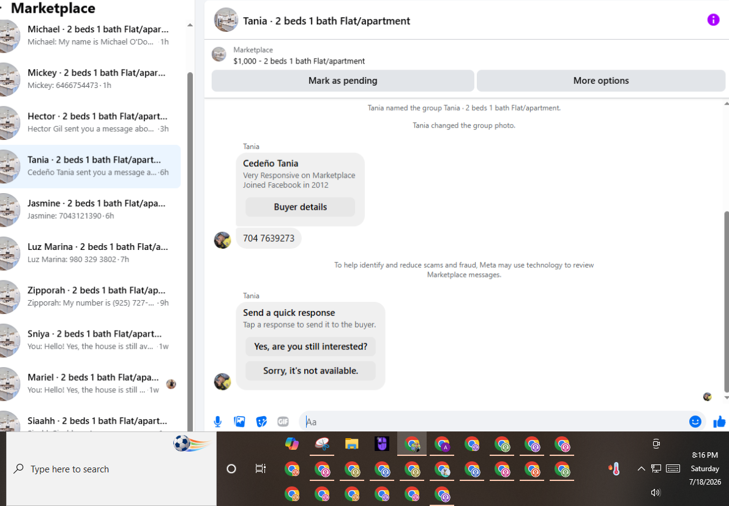Open Copilot from the taskbar
Screen dimensions: 729x506
(x=292, y=444)
